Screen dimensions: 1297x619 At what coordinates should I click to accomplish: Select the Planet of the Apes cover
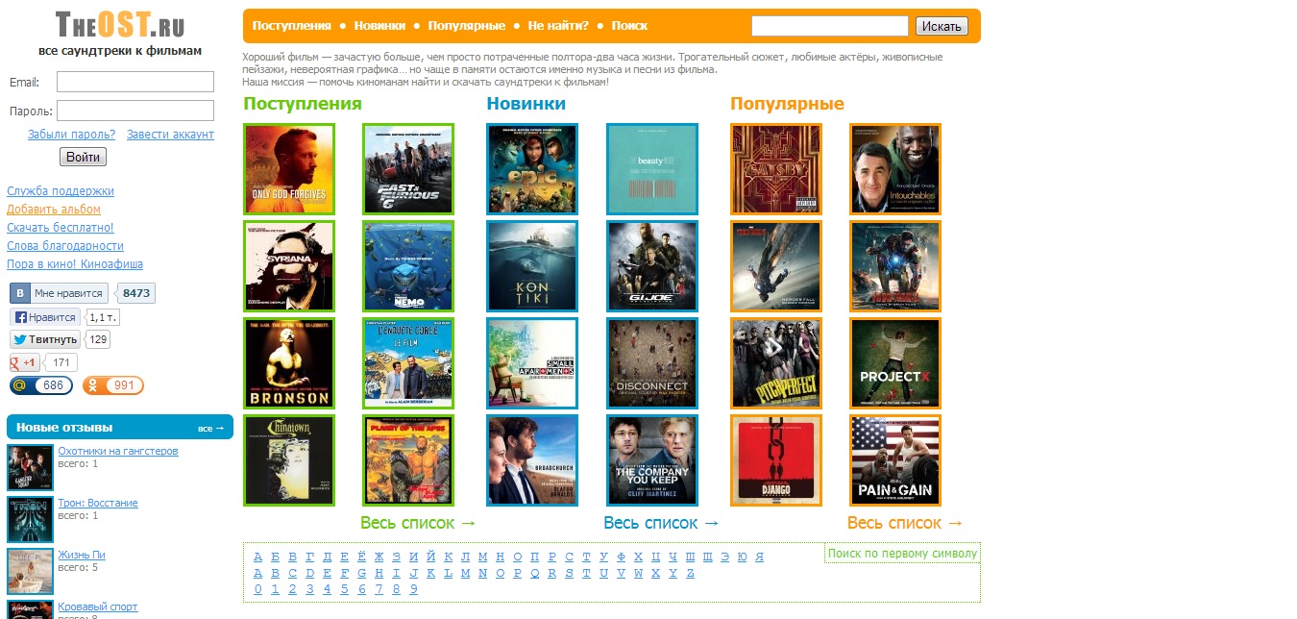click(x=408, y=460)
